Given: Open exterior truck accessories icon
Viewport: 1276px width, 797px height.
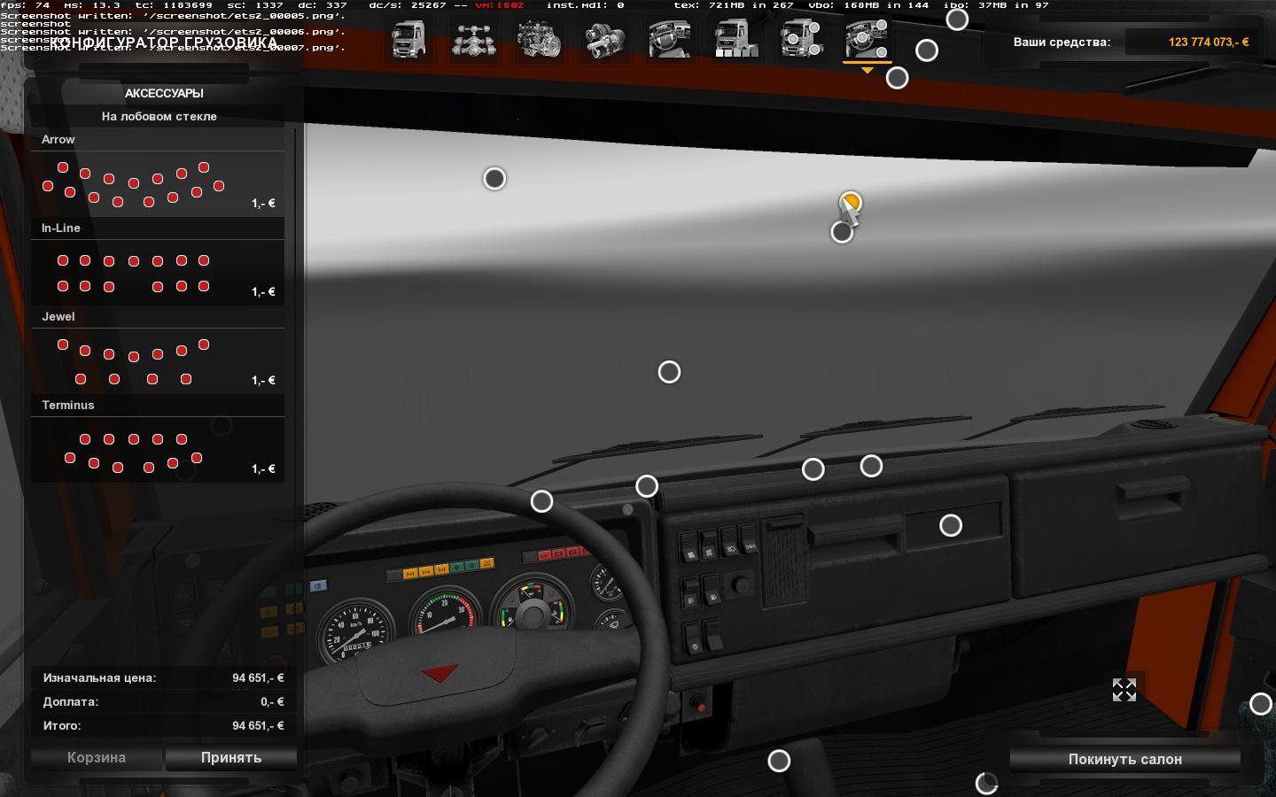Looking at the screenshot, I should (802, 40).
